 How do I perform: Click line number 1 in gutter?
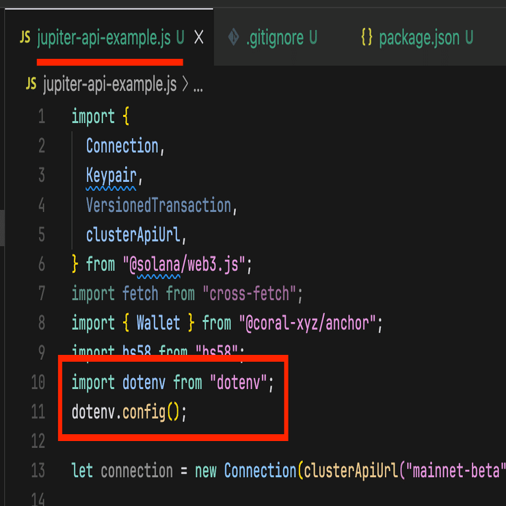tap(42, 116)
